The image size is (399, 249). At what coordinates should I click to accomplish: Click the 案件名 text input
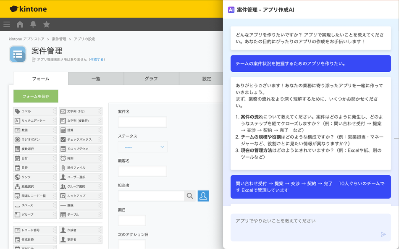pos(142,122)
